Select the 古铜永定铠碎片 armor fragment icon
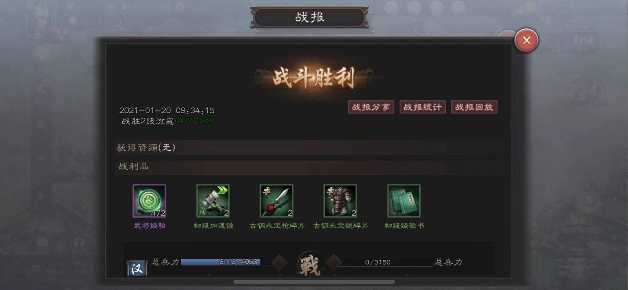Screen dimensions: 628x290 tap(340, 201)
